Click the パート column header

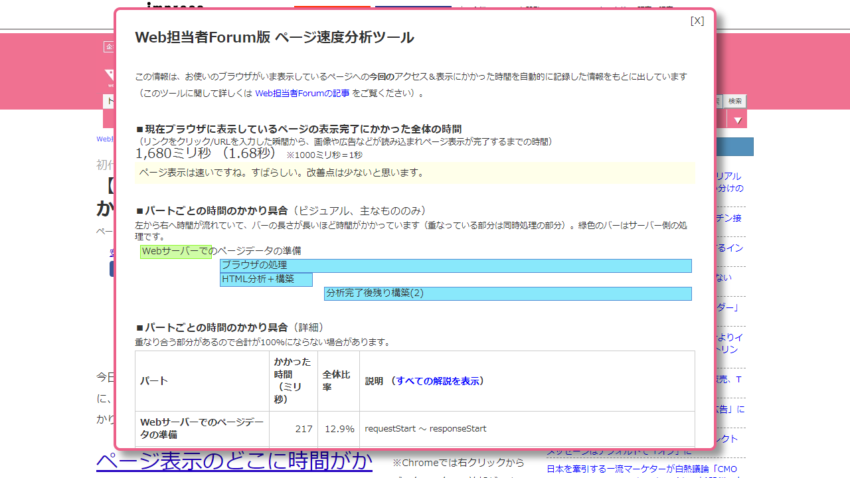coord(202,381)
